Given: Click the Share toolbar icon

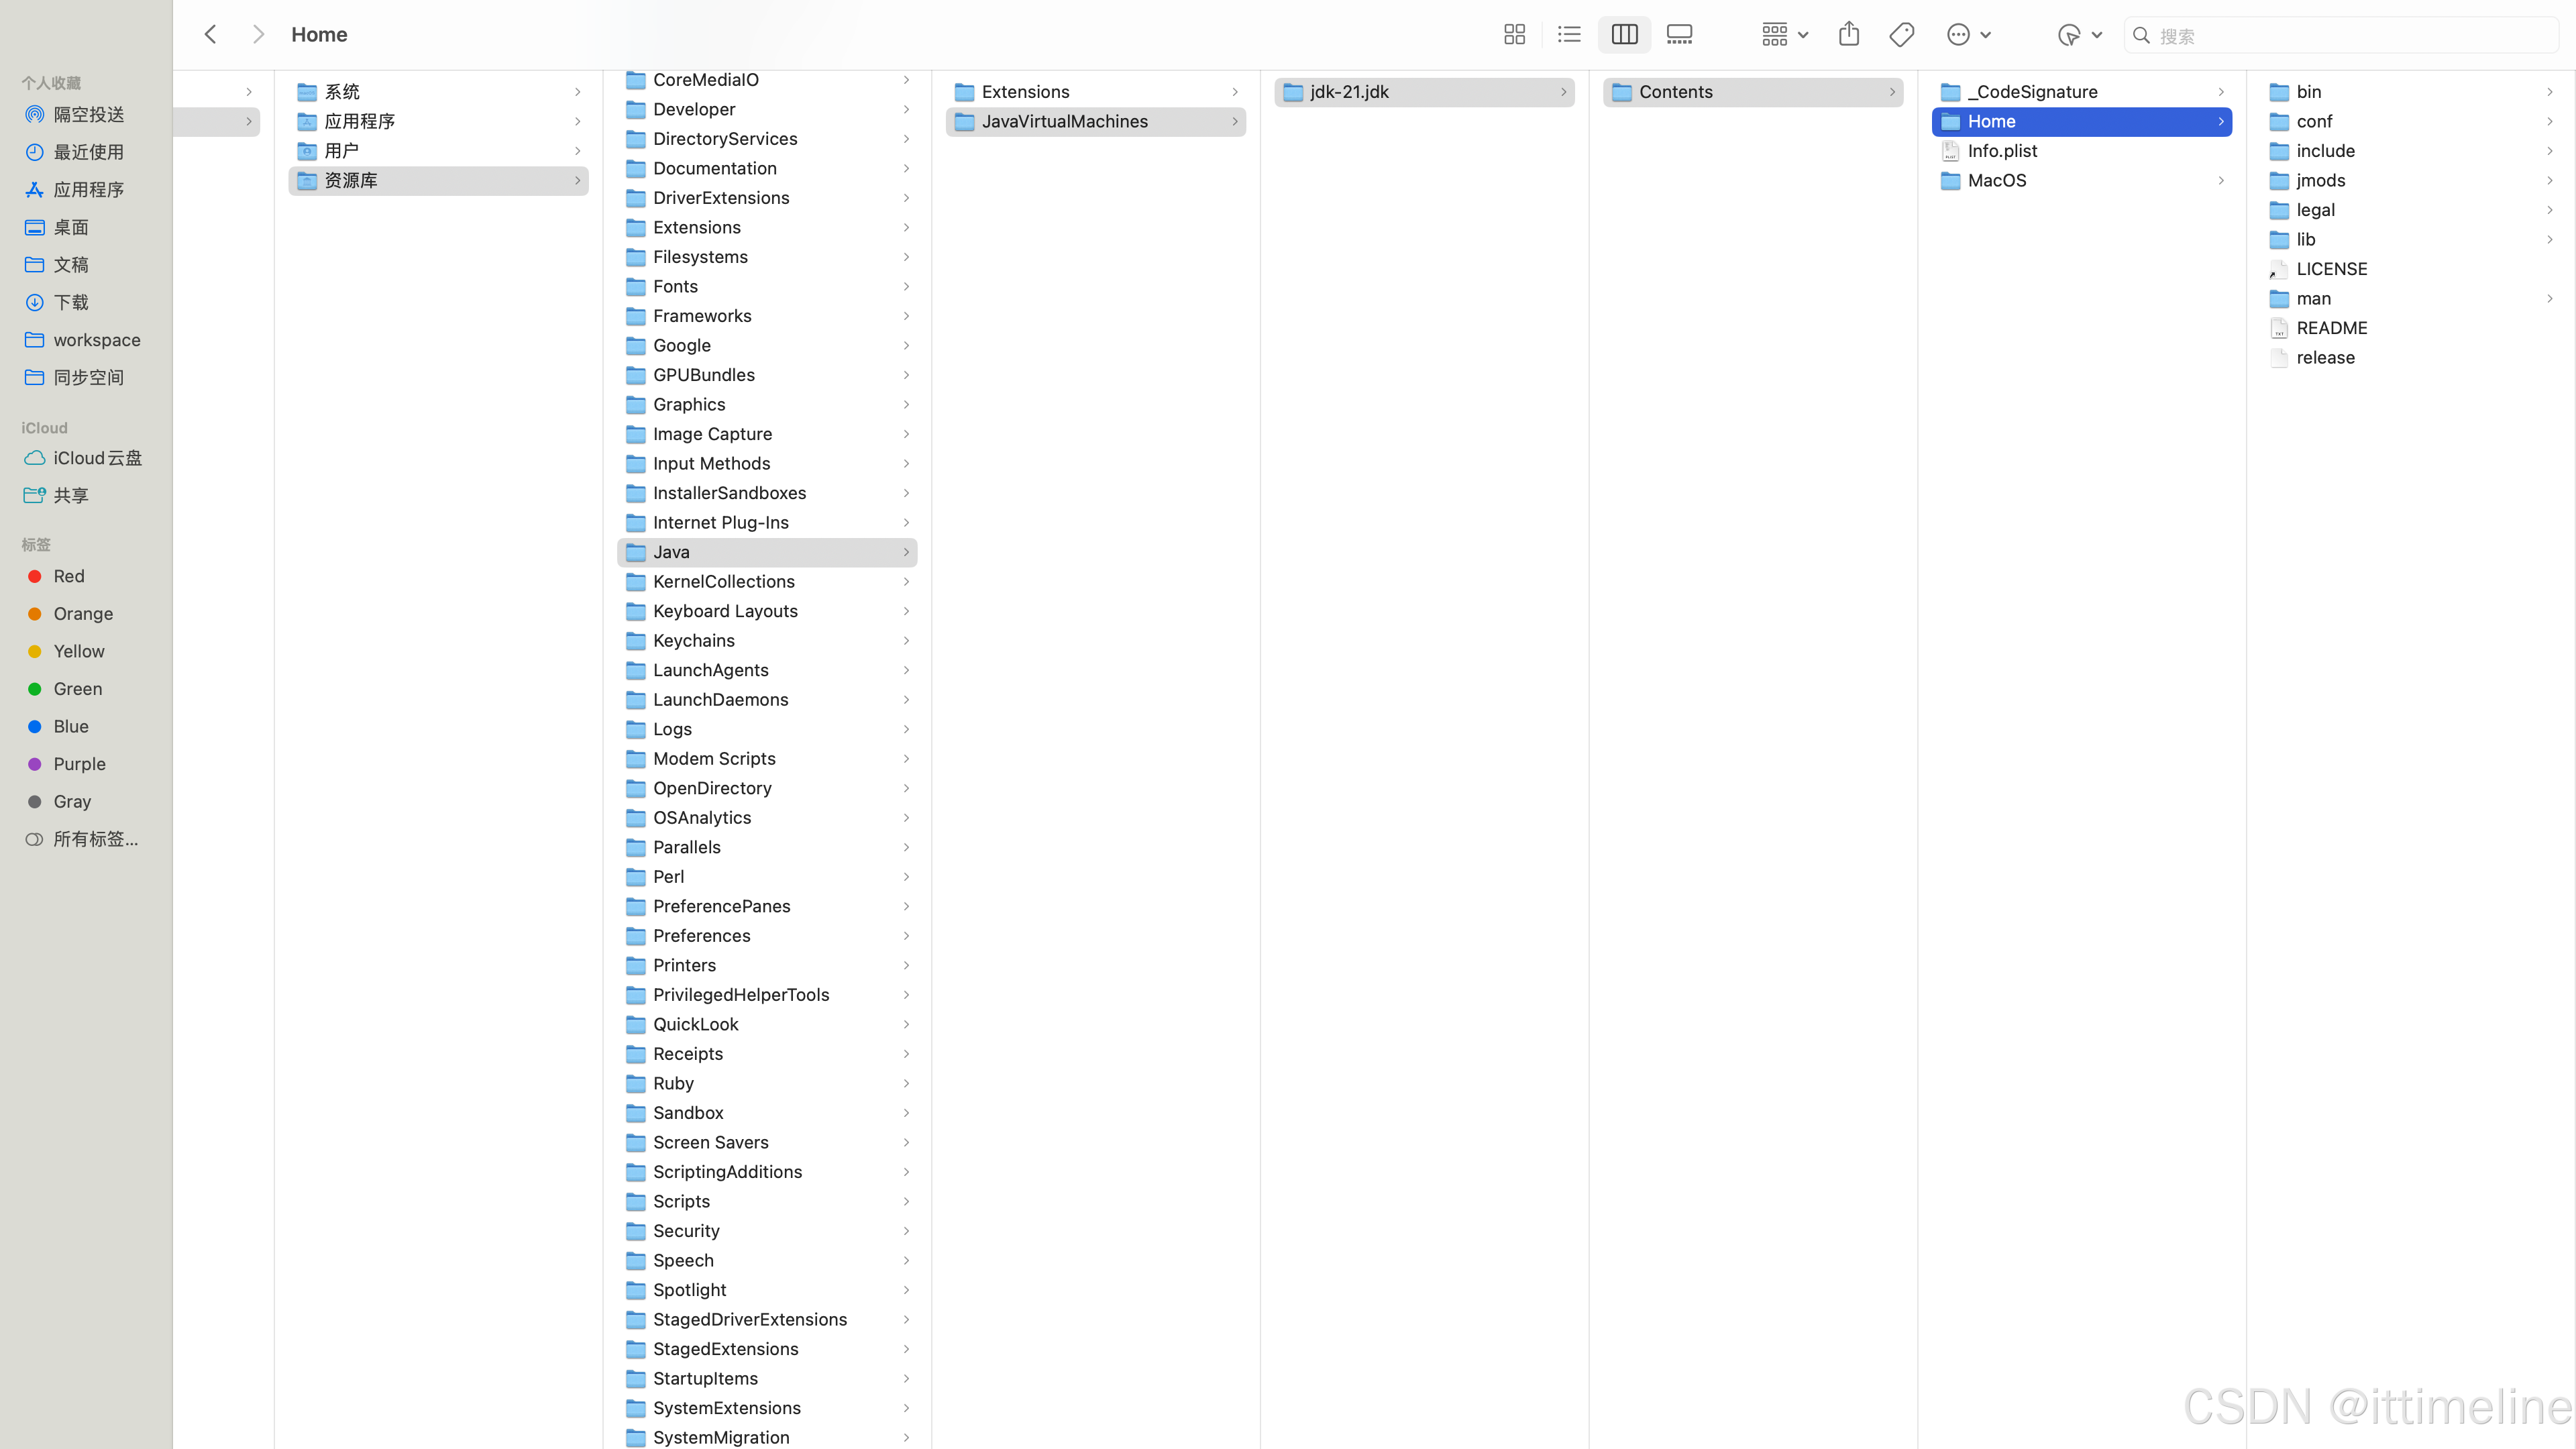Looking at the screenshot, I should [x=1848, y=35].
